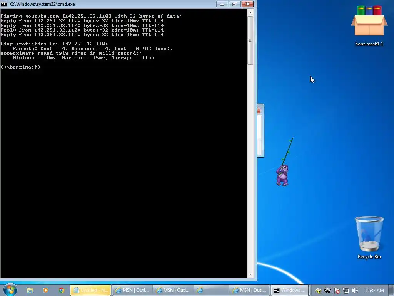This screenshot has height=296, width=394.
Task: Maximize the cmd.exe window
Action: (235, 4)
